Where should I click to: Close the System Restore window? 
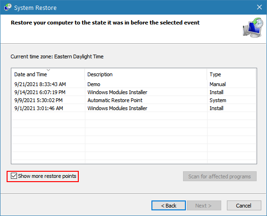point(259,7)
